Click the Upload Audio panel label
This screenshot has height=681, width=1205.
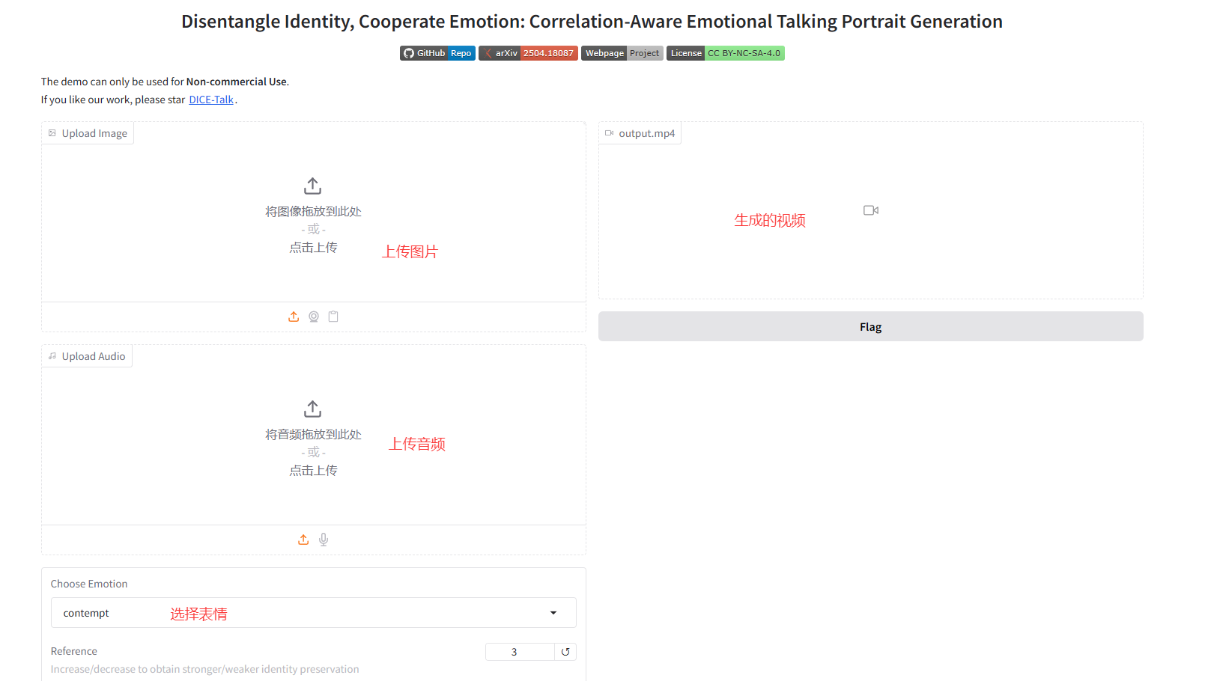[87, 356]
